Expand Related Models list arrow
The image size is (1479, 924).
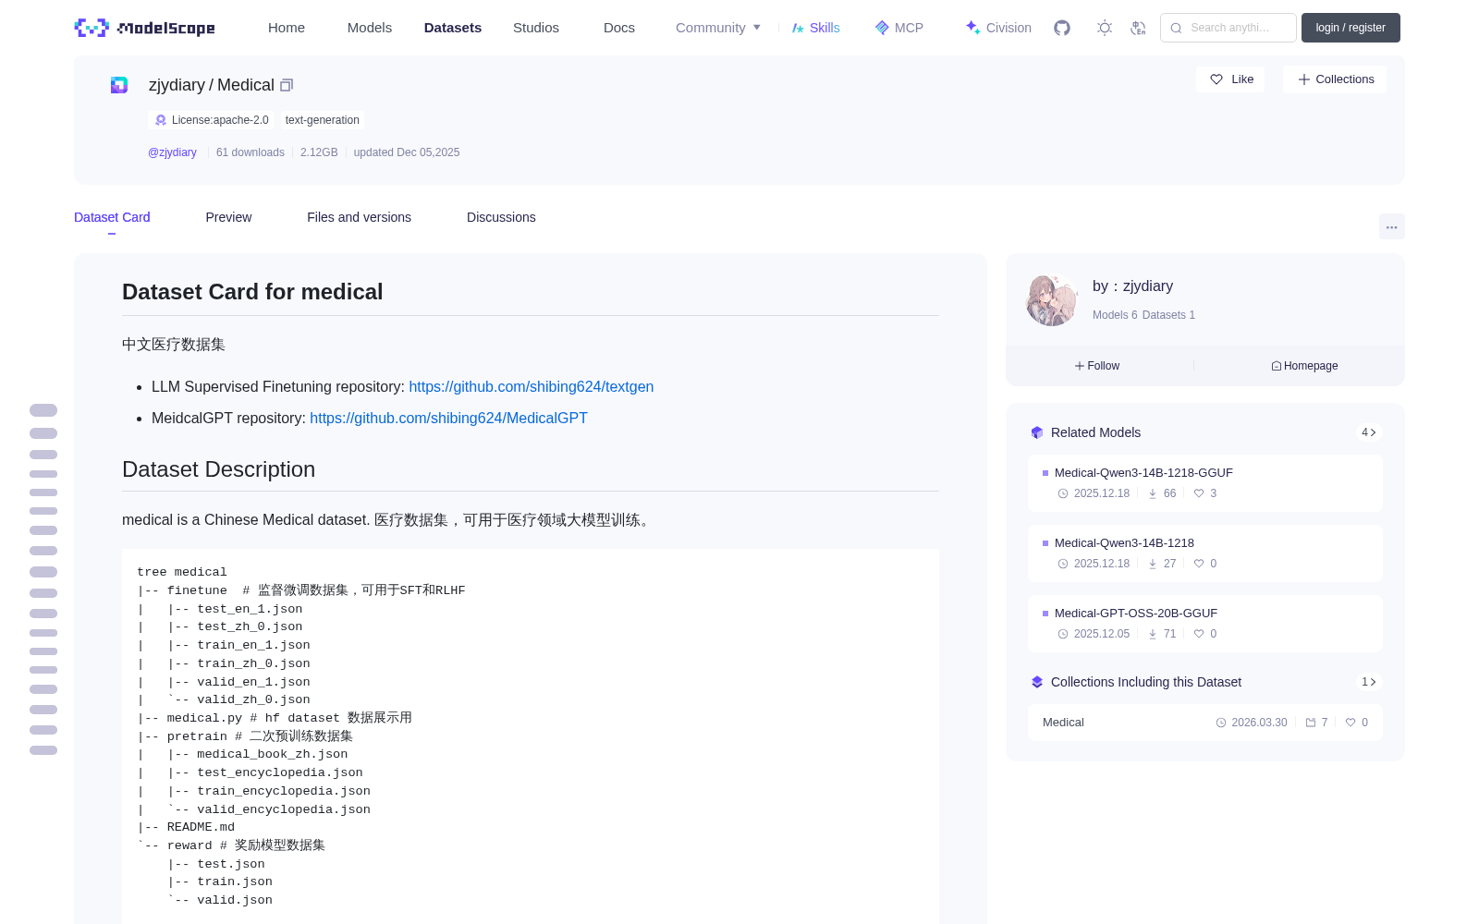(1369, 432)
